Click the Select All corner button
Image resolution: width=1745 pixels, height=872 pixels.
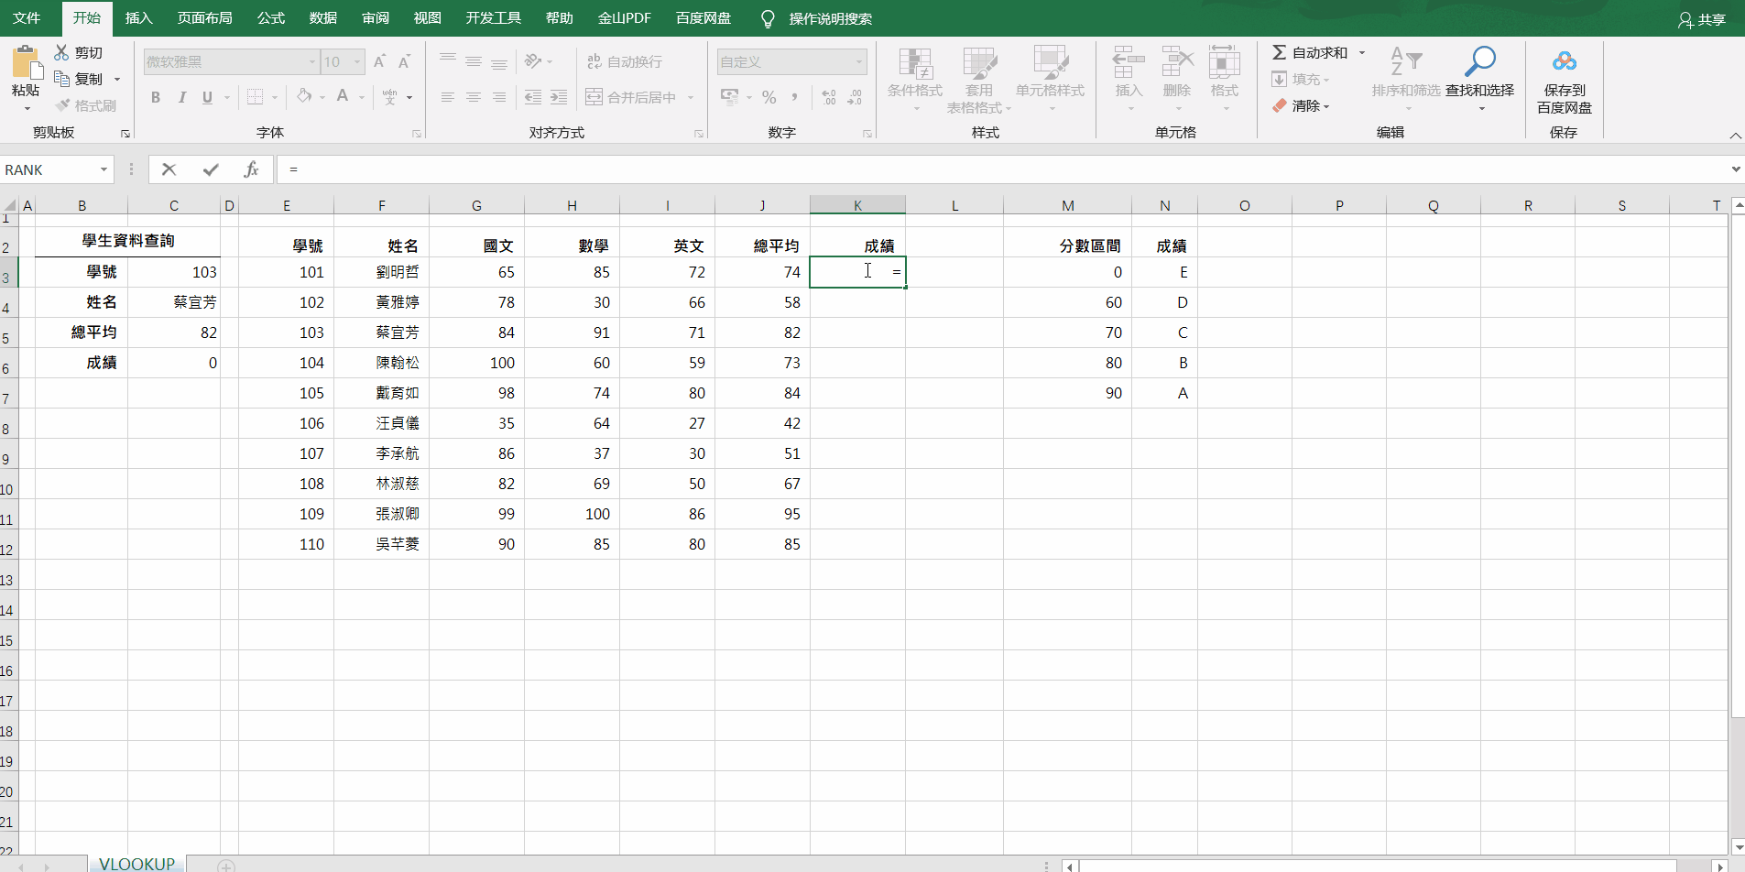coord(9,205)
